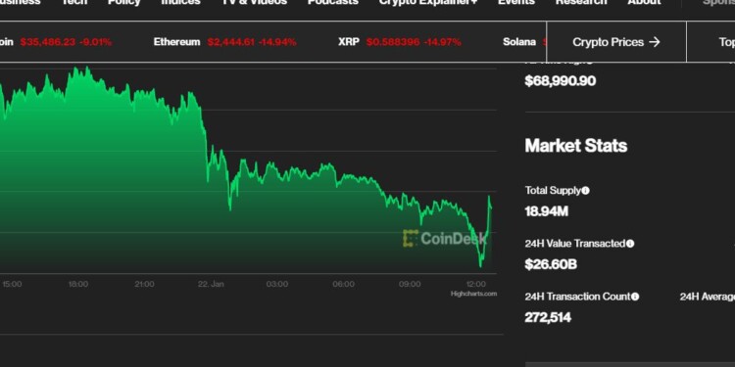Click the Ethereum change -14.94%
The height and width of the screenshot is (367, 735).
277,42
